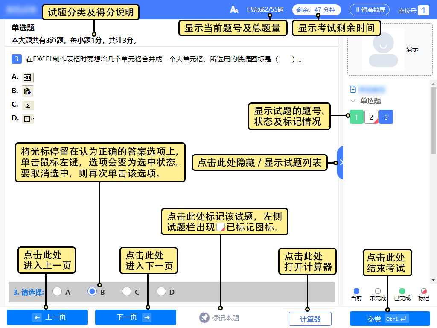
Task: Hide the question list side panel arrow
Action: (340, 162)
